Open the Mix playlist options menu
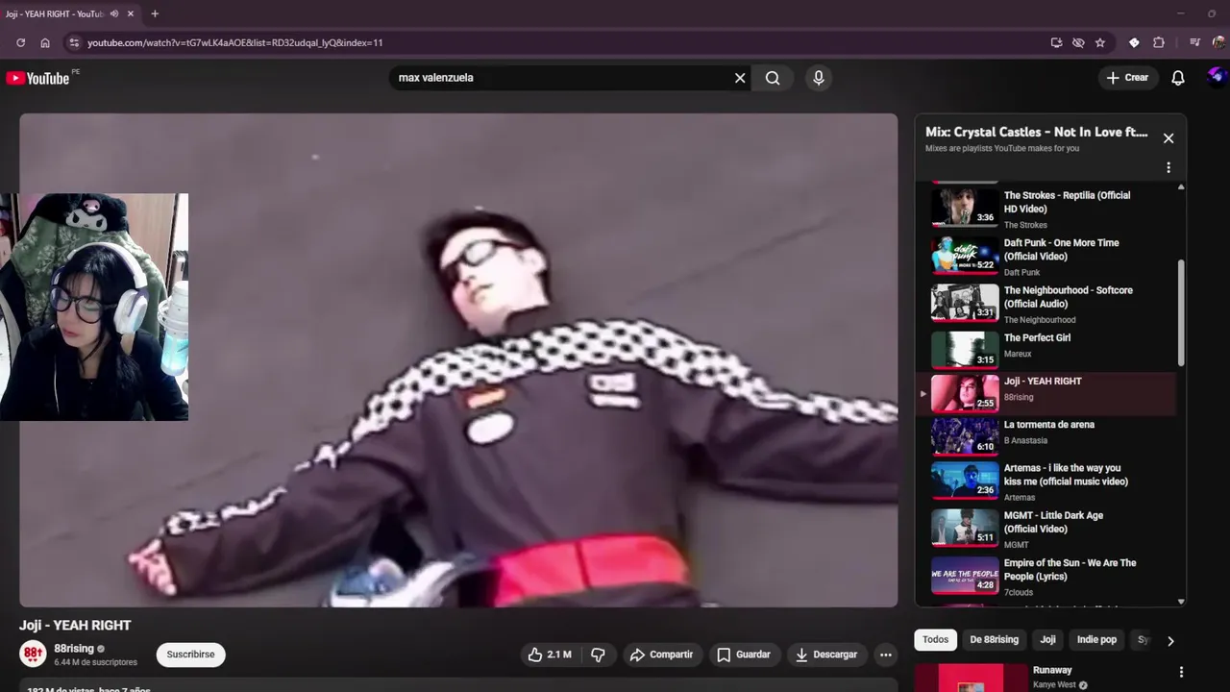Screen dimensions: 1230x692 [x=1168, y=167]
